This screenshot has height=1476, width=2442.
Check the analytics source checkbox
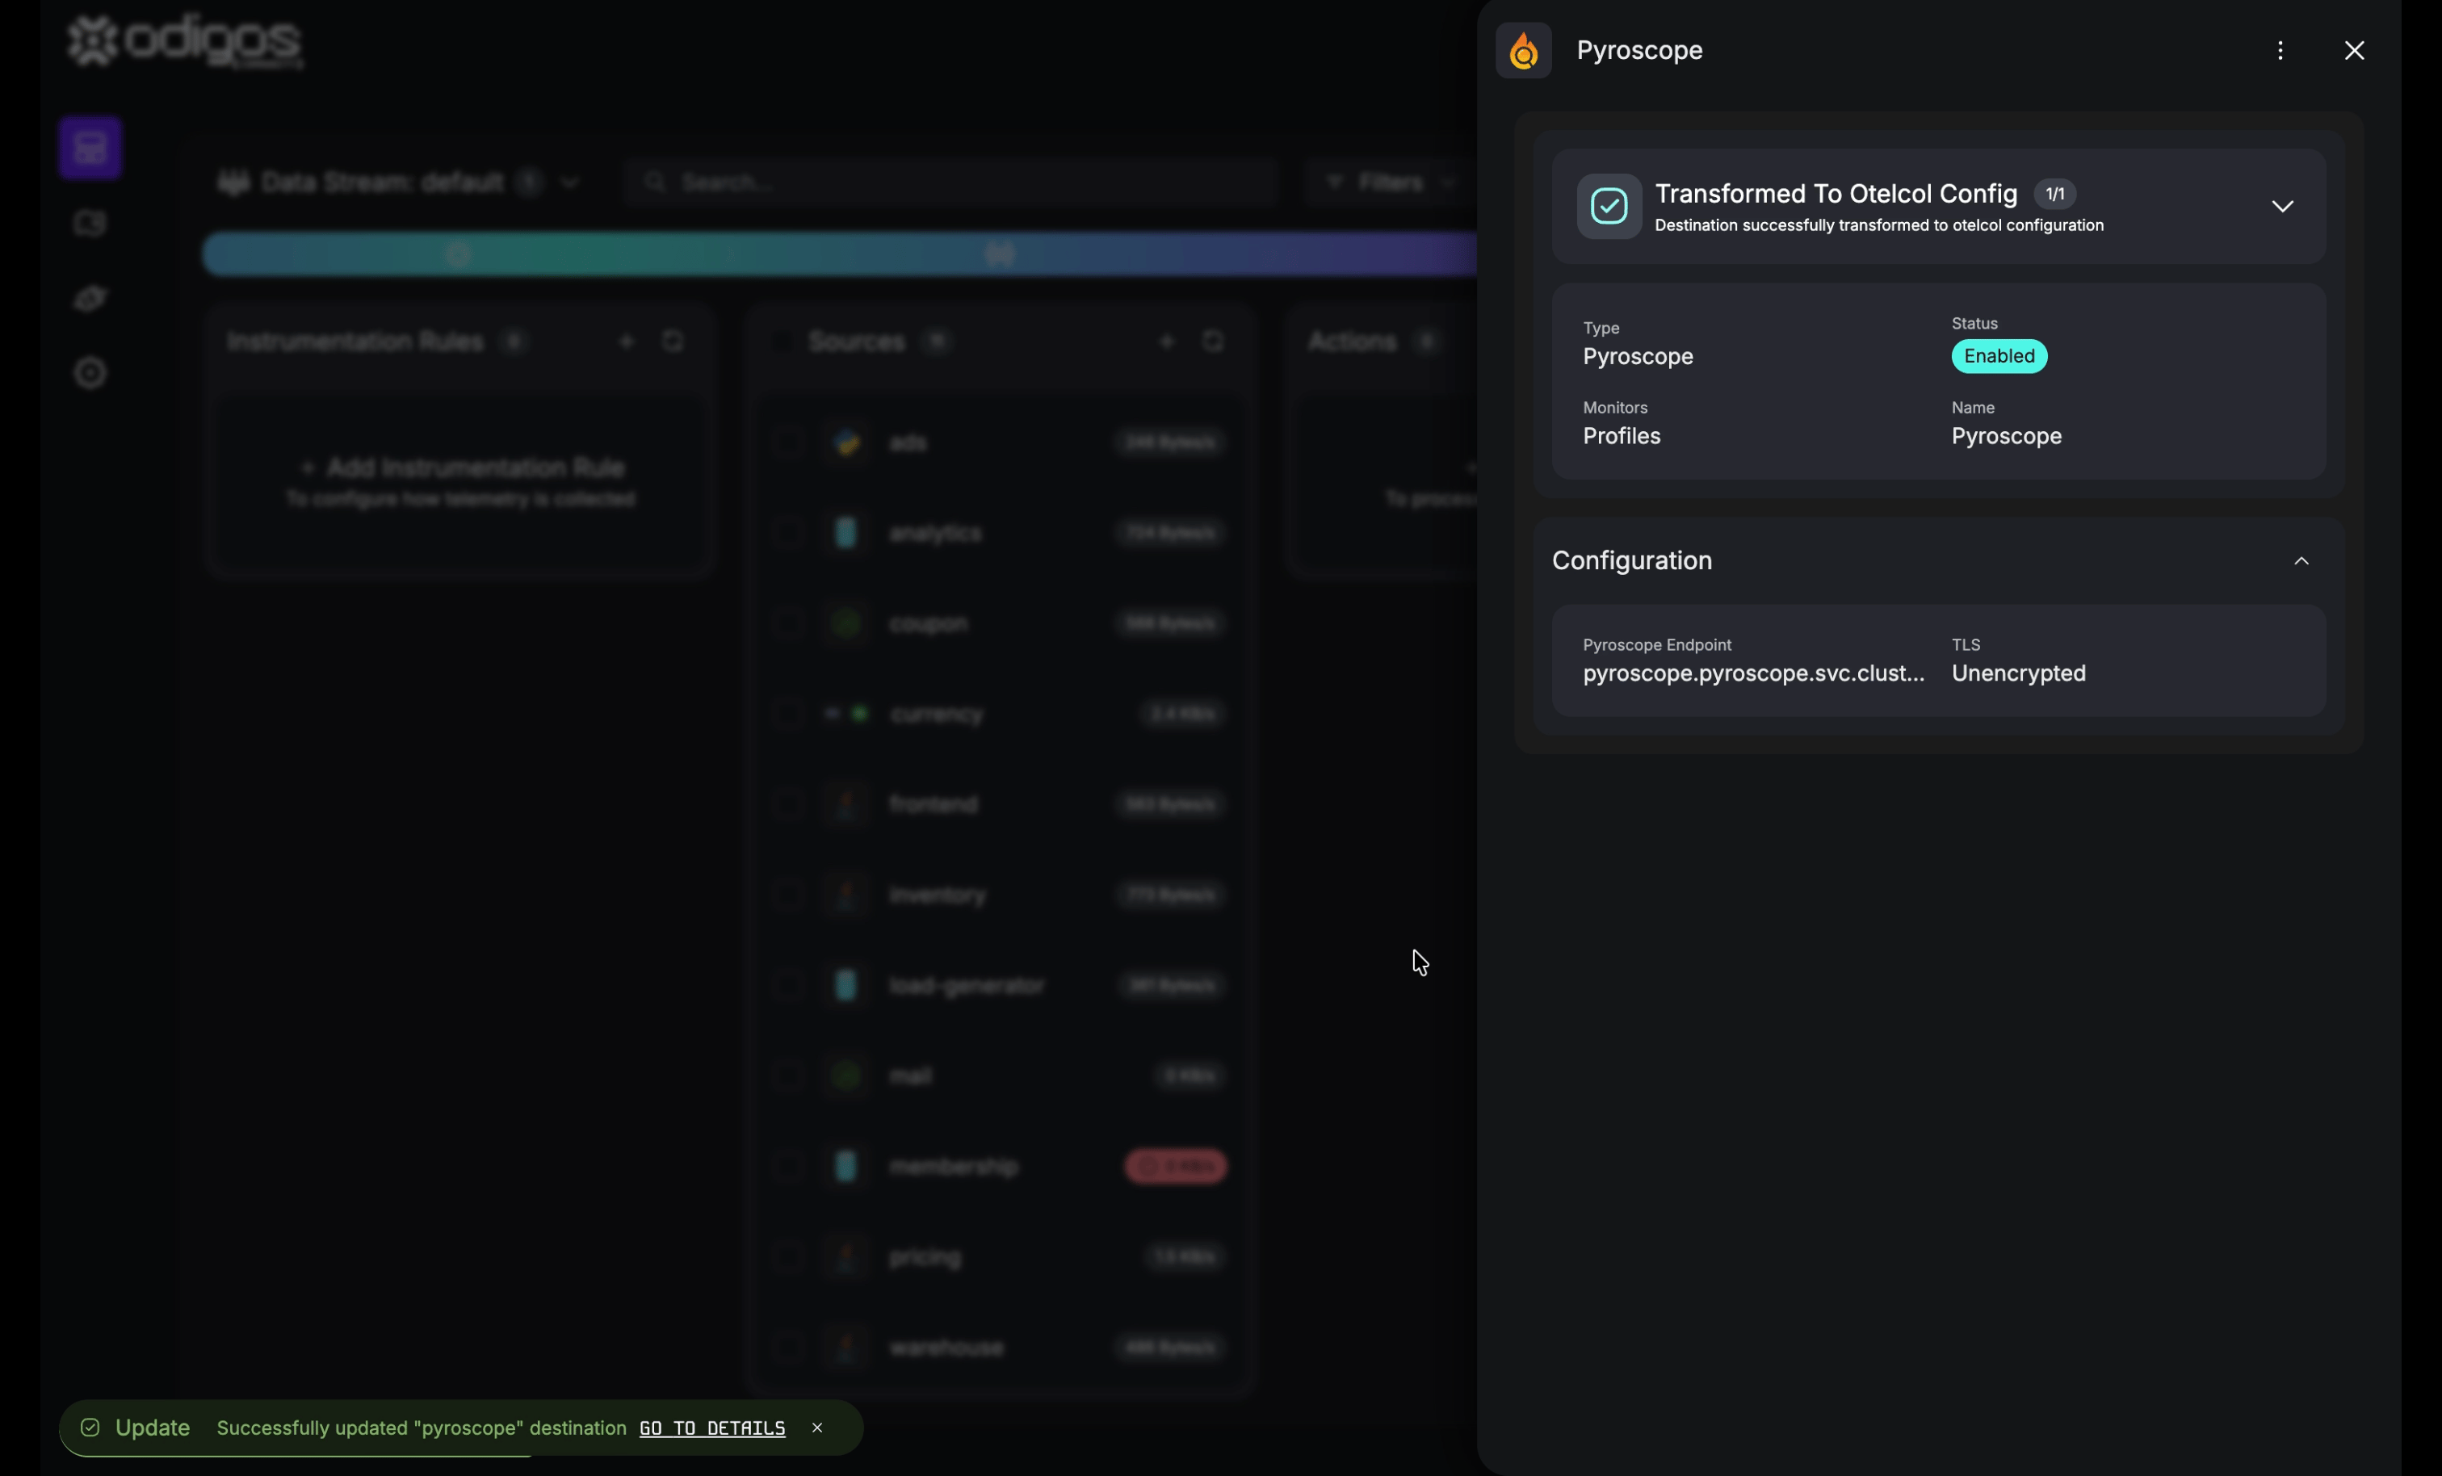789,532
